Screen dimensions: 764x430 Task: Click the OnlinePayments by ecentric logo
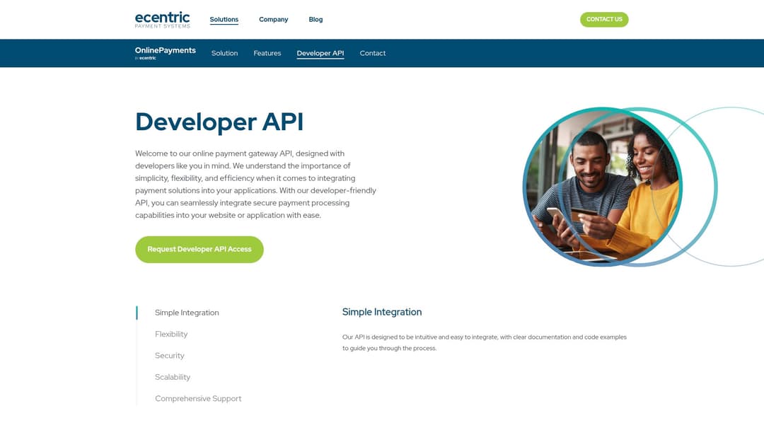(165, 53)
